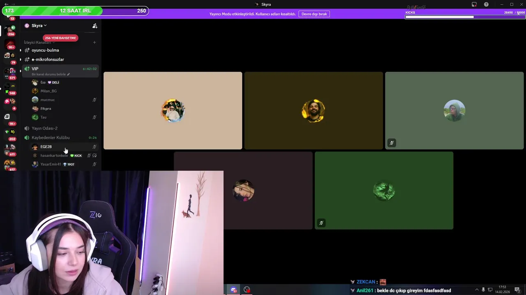The height and width of the screenshot is (295, 526).
Task: Go back with the title bar arrow
Action: pyautogui.click(x=6, y=4)
